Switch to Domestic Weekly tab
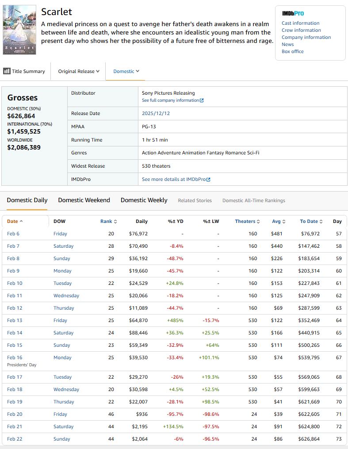This screenshot has height=449, width=348. click(144, 200)
